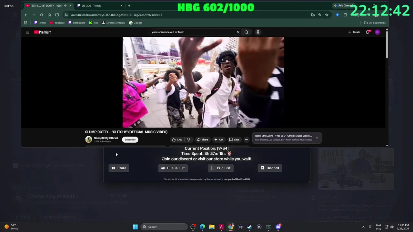Open Microsoft Edge from the taskbar

pyautogui.click(x=202, y=227)
